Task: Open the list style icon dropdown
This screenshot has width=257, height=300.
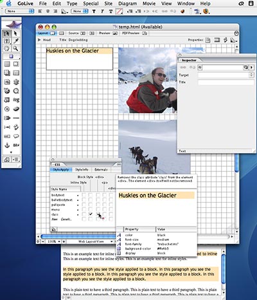Action: pos(64,12)
